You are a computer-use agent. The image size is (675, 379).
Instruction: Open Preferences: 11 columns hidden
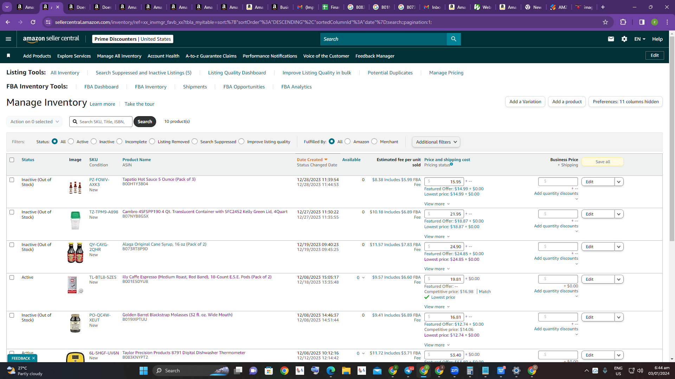pos(626,102)
